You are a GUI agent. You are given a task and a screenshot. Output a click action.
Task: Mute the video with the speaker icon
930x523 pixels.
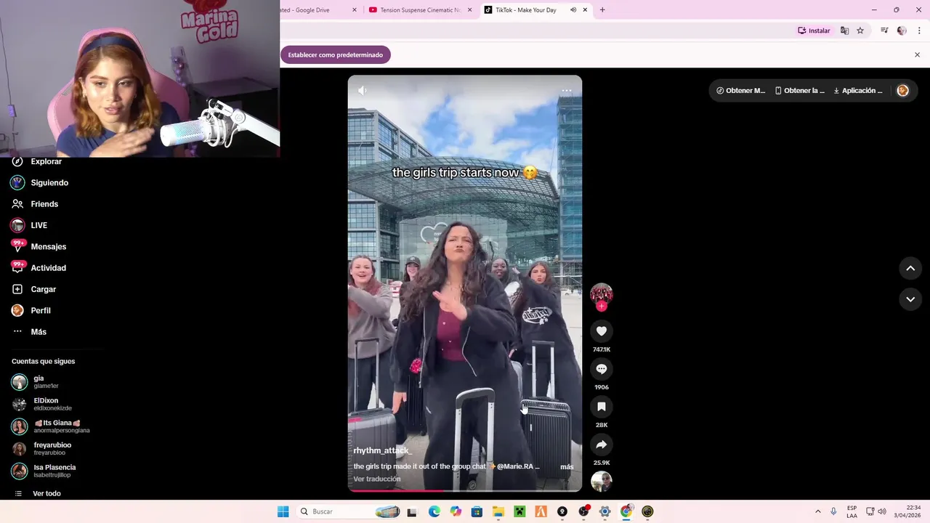point(362,91)
